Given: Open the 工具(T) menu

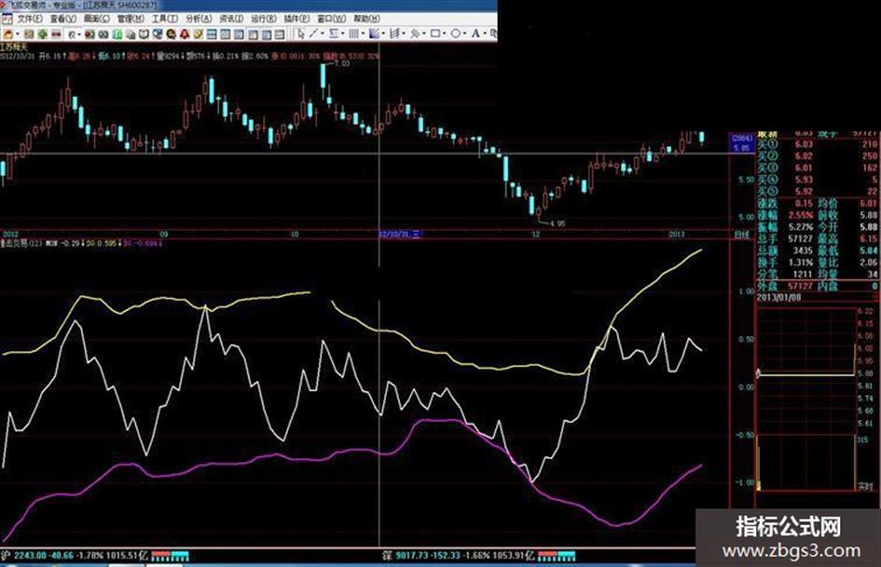Looking at the screenshot, I should click(165, 20).
